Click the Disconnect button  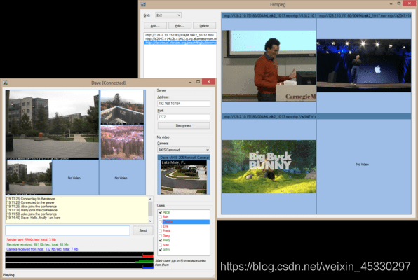click(x=184, y=125)
